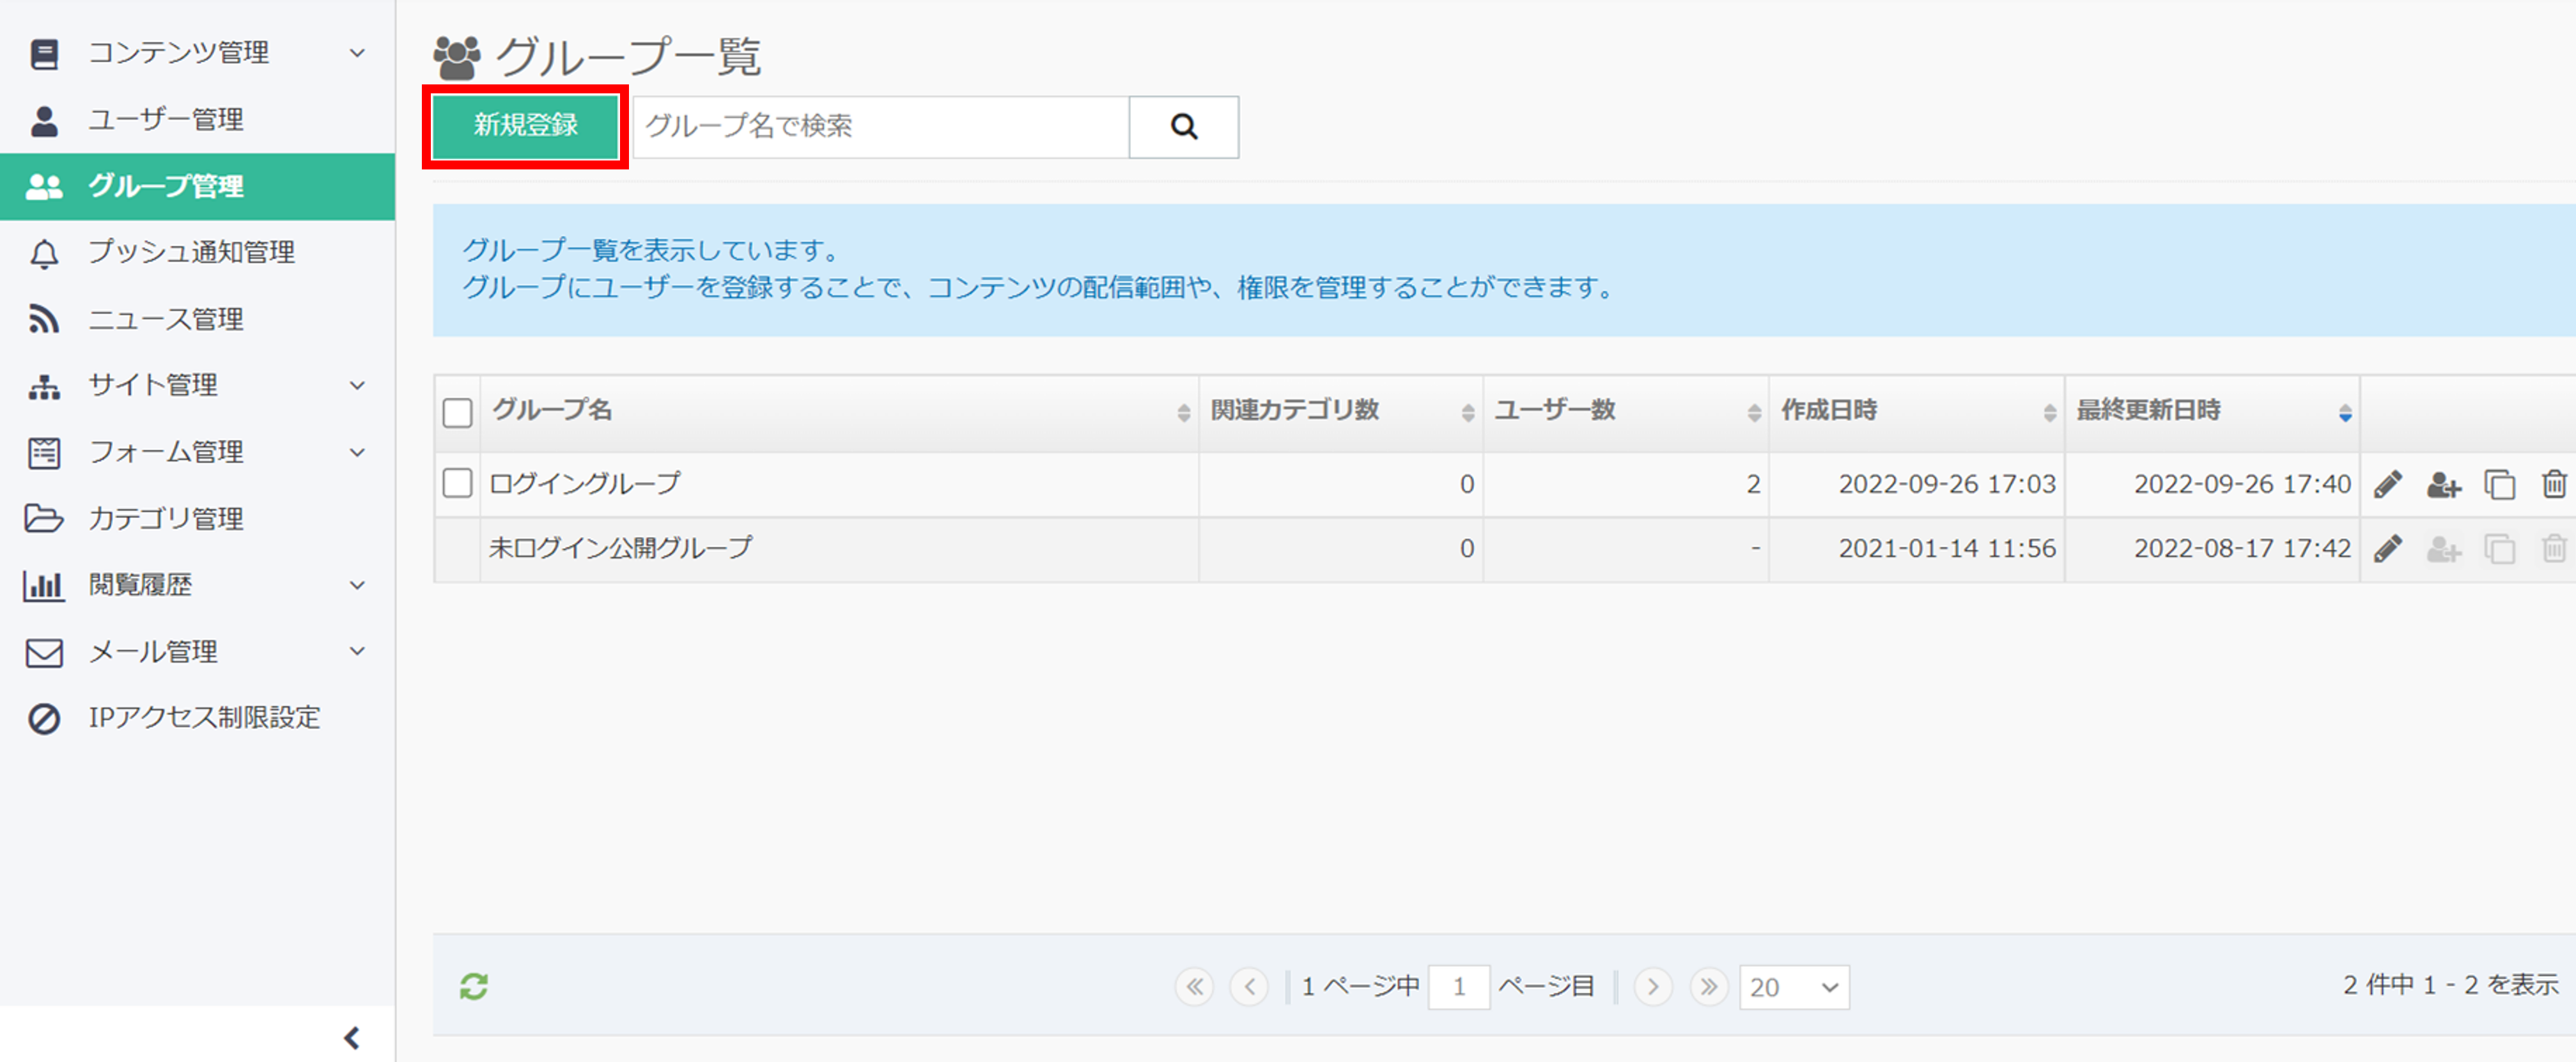Expand the サイト管理 chevron
This screenshot has height=1062, width=2576.
point(357,386)
